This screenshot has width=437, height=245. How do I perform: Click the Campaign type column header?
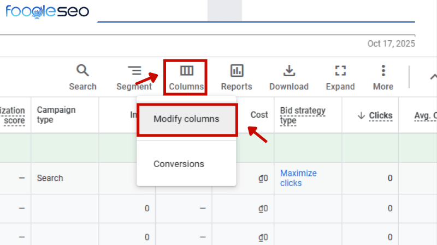click(56, 115)
